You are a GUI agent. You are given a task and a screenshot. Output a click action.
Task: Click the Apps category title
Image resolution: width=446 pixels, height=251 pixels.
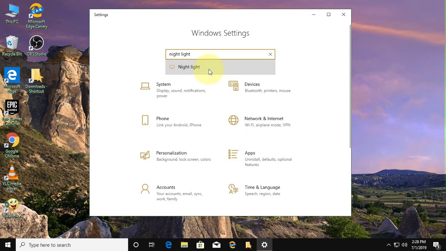250,153
